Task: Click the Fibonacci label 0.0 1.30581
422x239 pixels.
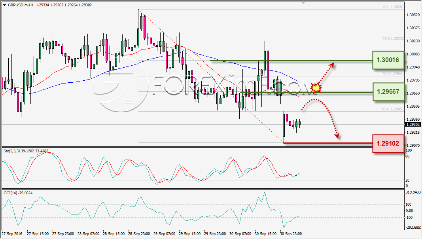Action: point(393,7)
